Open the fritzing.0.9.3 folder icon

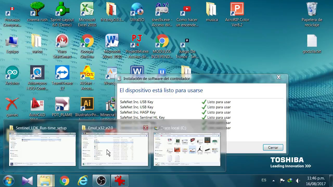tap(112, 12)
